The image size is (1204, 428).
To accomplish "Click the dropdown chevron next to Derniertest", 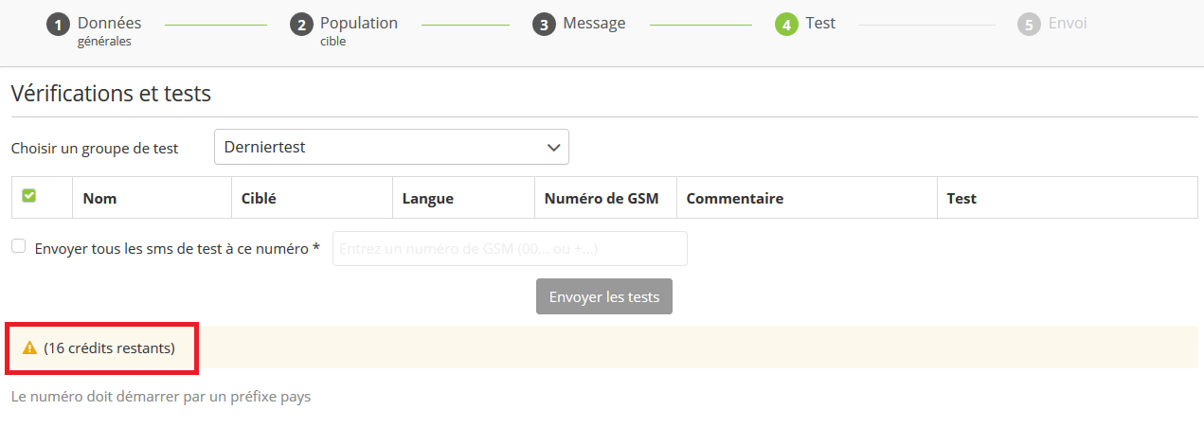I will pyautogui.click(x=554, y=148).
